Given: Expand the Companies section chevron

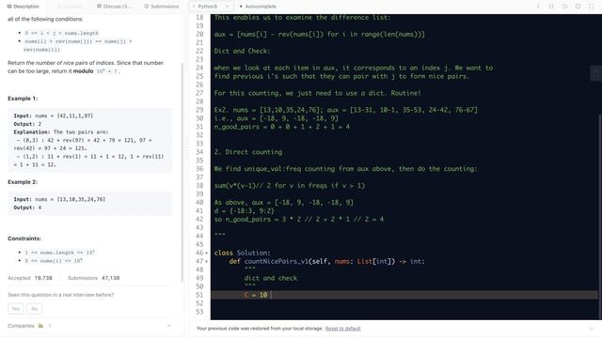Looking at the screenshot, I should click(x=169, y=326).
